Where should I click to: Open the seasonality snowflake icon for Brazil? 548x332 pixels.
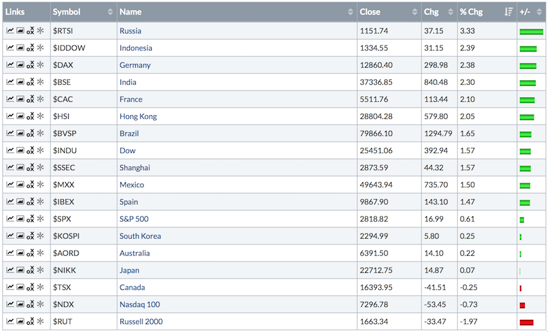point(40,133)
